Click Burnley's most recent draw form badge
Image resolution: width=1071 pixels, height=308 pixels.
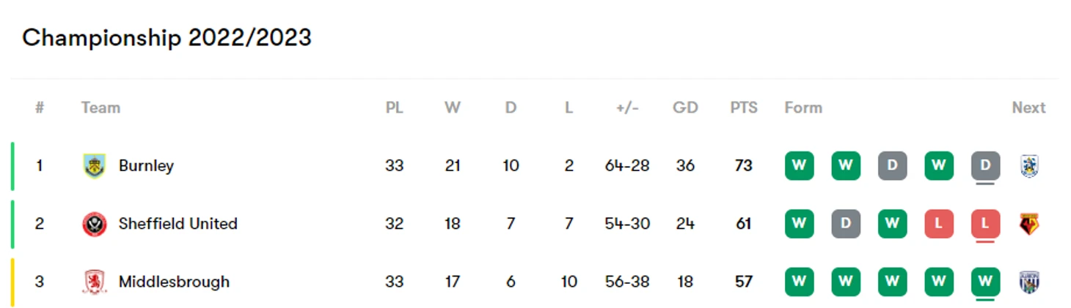(x=985, y=165)
